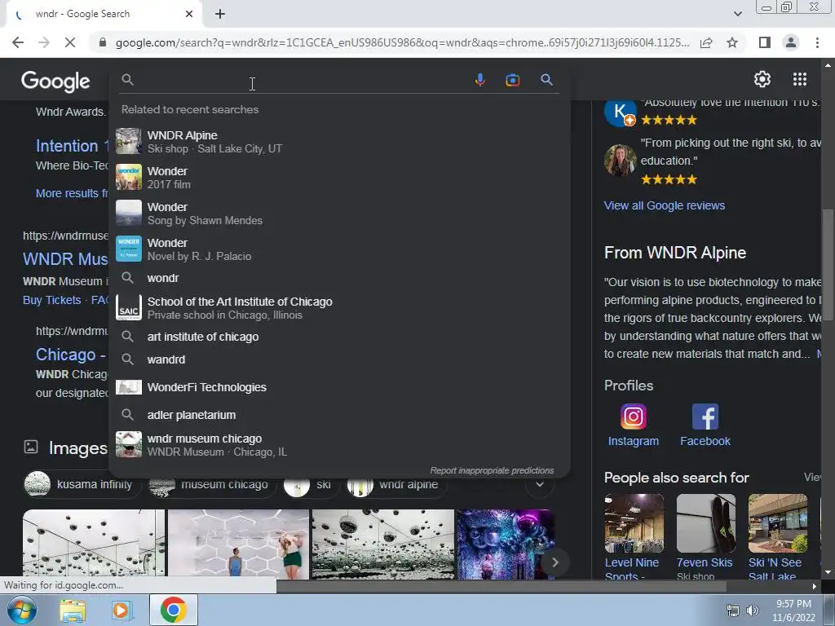Select Wonder 2017 film suggestion

coord(340,178)
